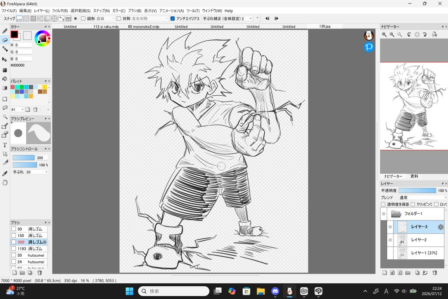The image size is (448, 299).
Task: Select the Hand tool
Action: pos(5,183)
